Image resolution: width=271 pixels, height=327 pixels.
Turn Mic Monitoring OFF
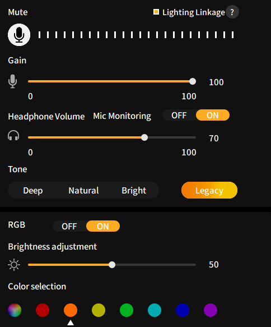(x=179, y=116)
